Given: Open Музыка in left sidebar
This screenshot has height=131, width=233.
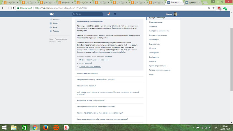Looking at the screenshot, I should point(56,20).
